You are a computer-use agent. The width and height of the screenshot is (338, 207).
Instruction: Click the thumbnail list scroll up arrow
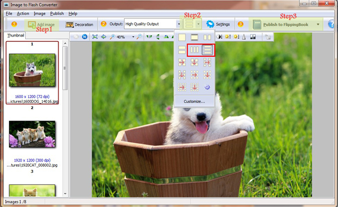pyautogui.click(x=65, y=43)
